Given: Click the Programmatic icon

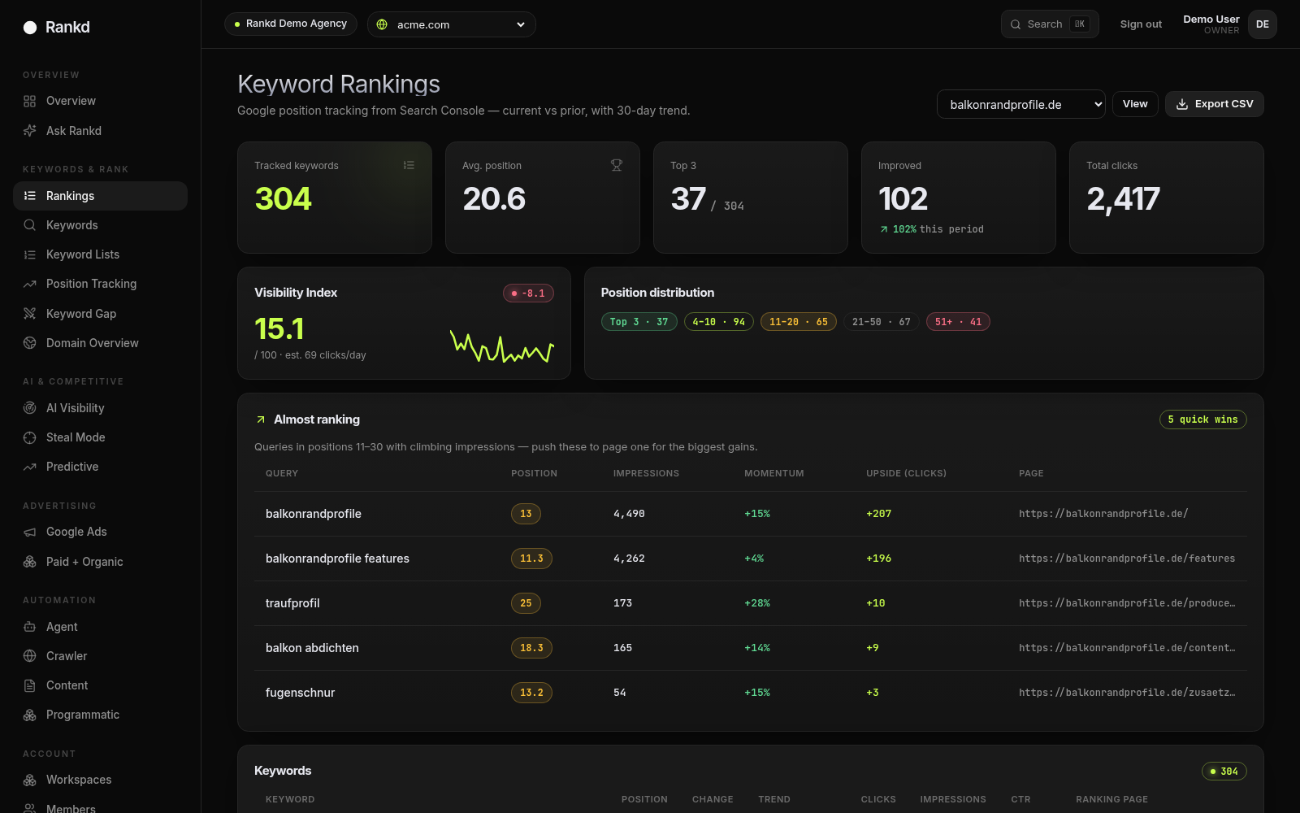Looking at the screenshot, I should pos(30,715).
